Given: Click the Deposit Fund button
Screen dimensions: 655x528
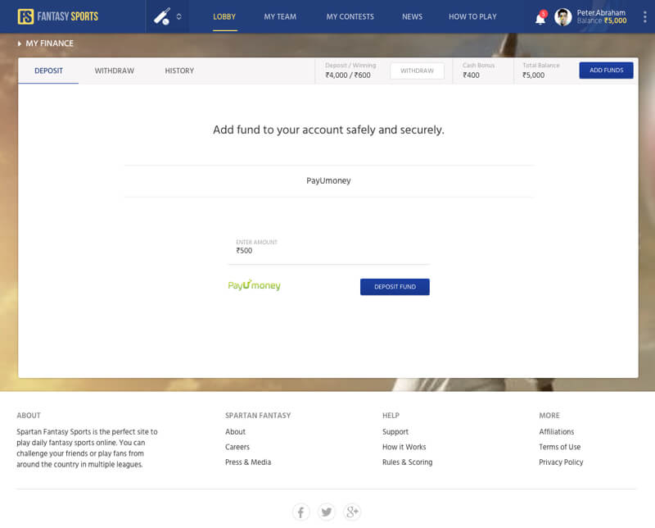Looking at the screenshot, I should [395, 287].
